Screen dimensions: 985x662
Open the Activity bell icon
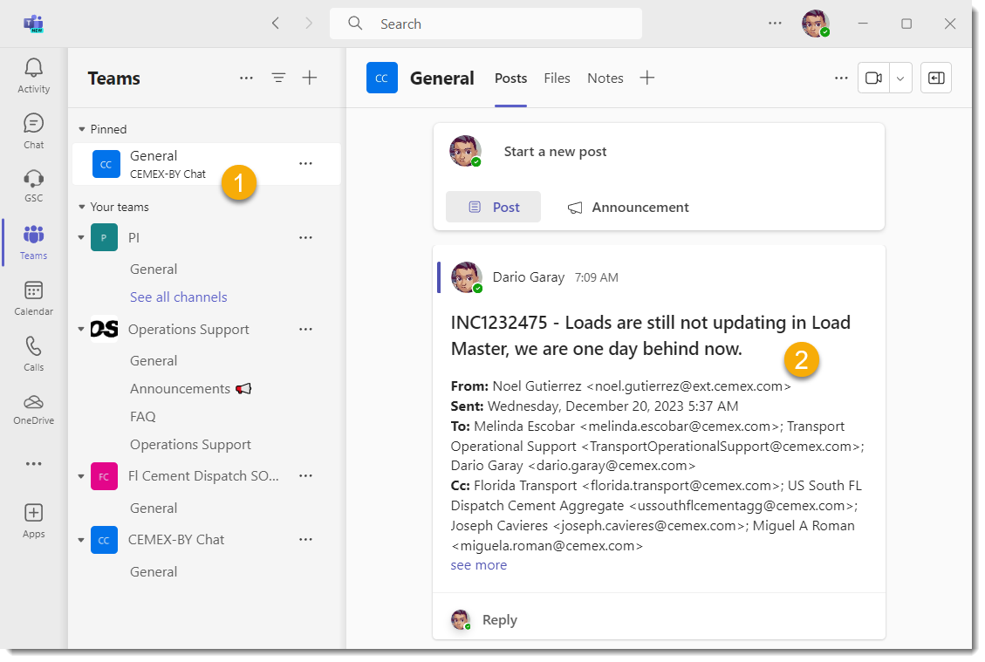33,75
